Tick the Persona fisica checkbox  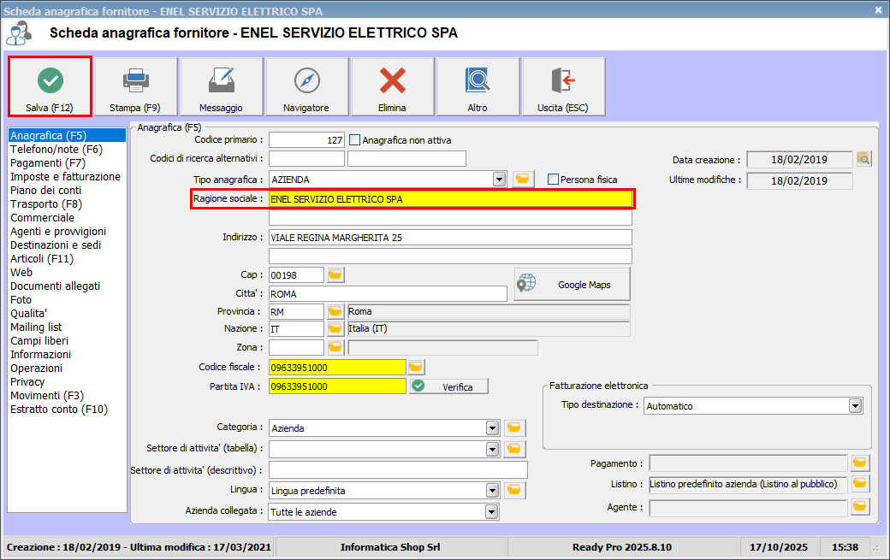click(554, 180)
